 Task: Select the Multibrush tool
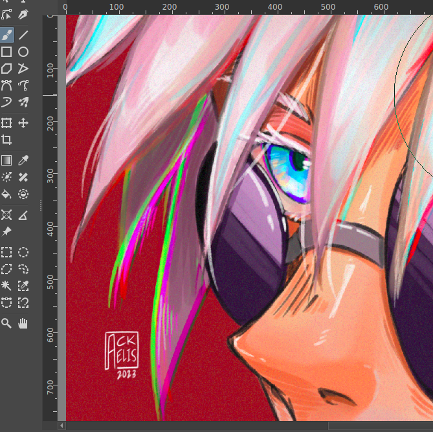click(23, 102)
